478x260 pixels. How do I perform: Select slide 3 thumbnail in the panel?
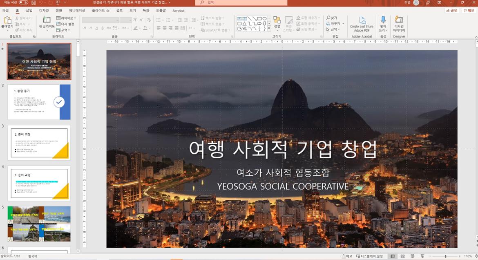(x=39, y=142)
